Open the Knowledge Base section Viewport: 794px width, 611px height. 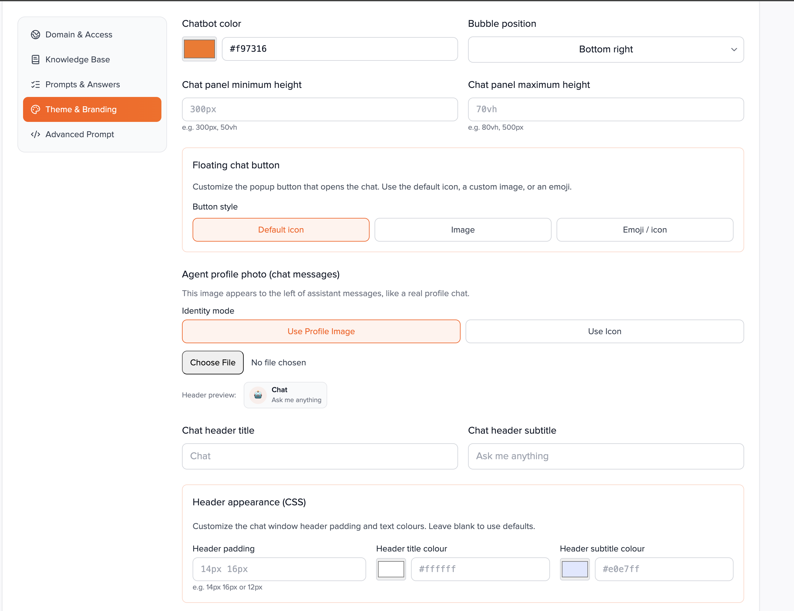(77, 60)
